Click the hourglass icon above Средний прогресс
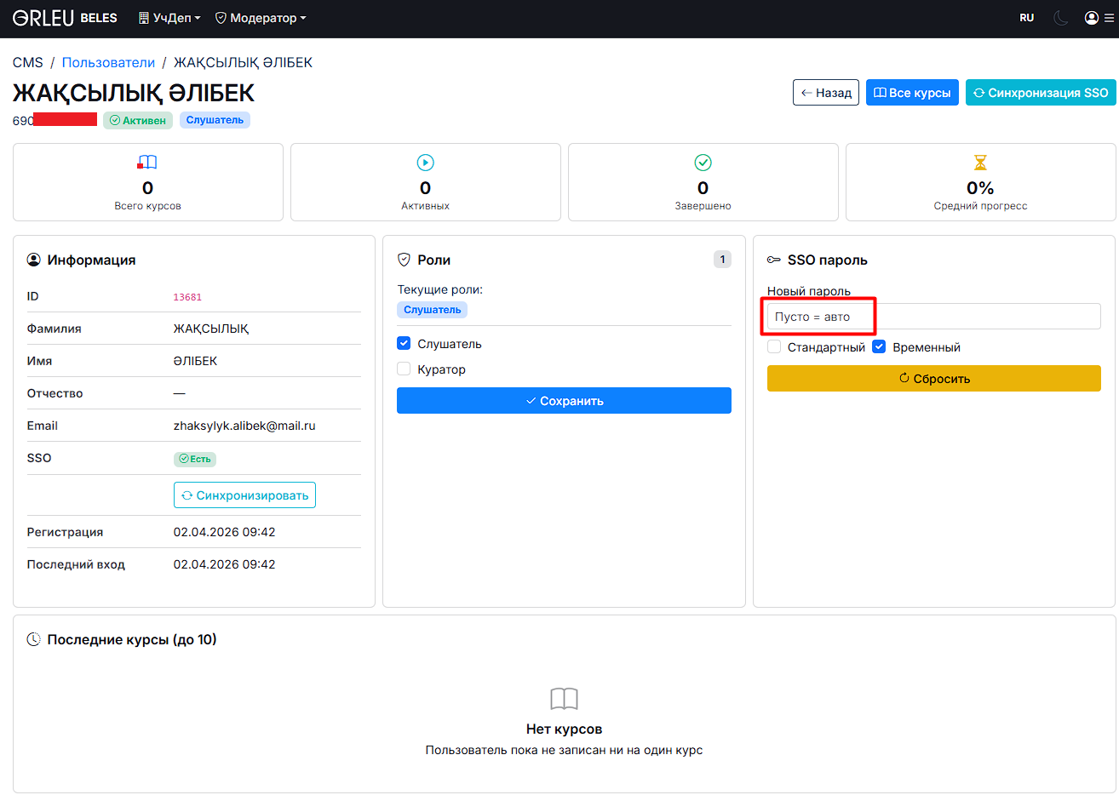The image size is (1119, 795). pyautogui.click(x=980, y=163)
